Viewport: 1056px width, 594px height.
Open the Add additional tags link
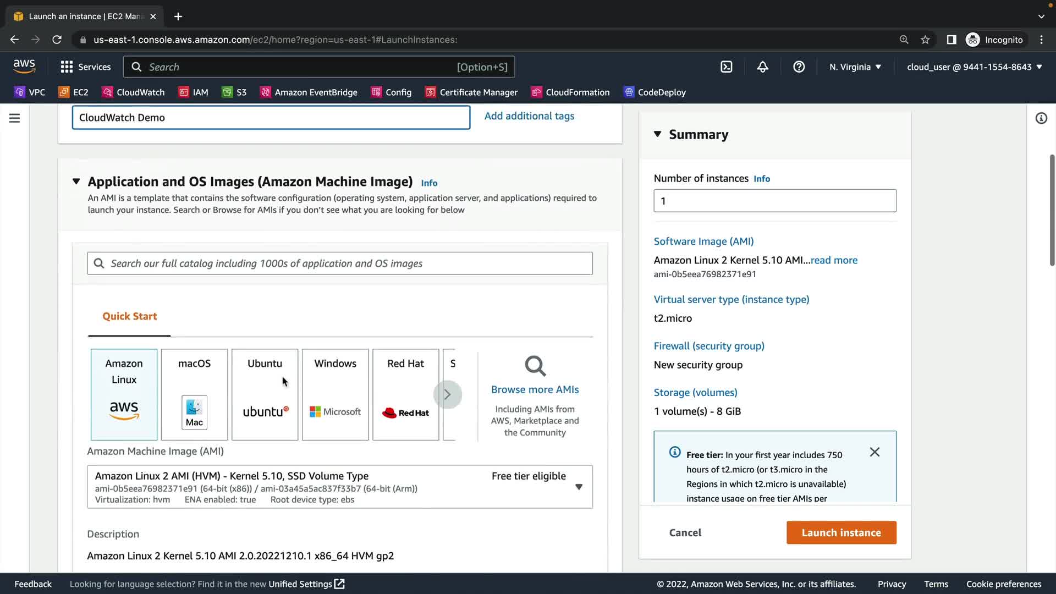[x=529, y=116]
